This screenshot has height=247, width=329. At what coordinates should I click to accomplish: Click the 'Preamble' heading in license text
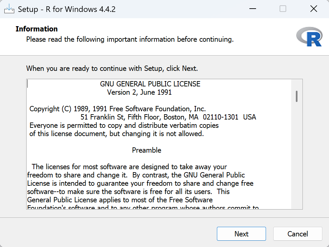[147, 150]
